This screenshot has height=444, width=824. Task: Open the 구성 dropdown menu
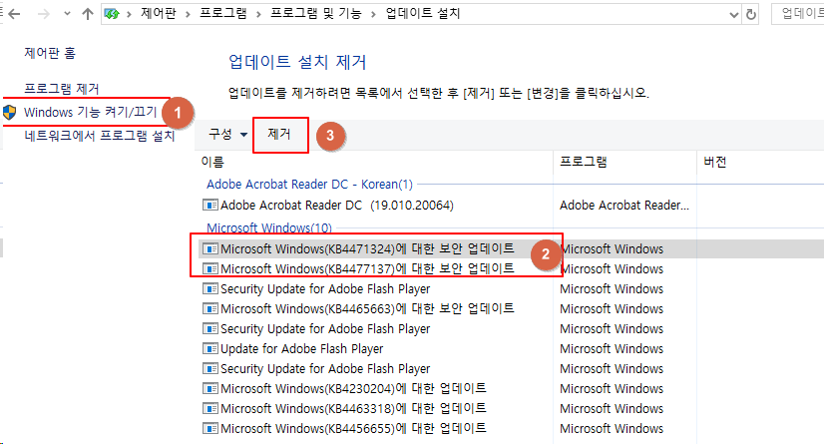[227, 135]
